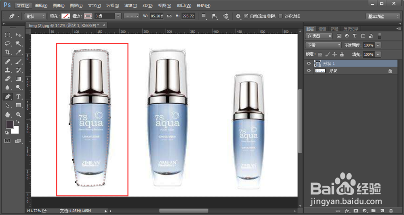Open path operations in options bar
Image resolution: width=404 pixels, height=215 pixels.
pos(204,16)
